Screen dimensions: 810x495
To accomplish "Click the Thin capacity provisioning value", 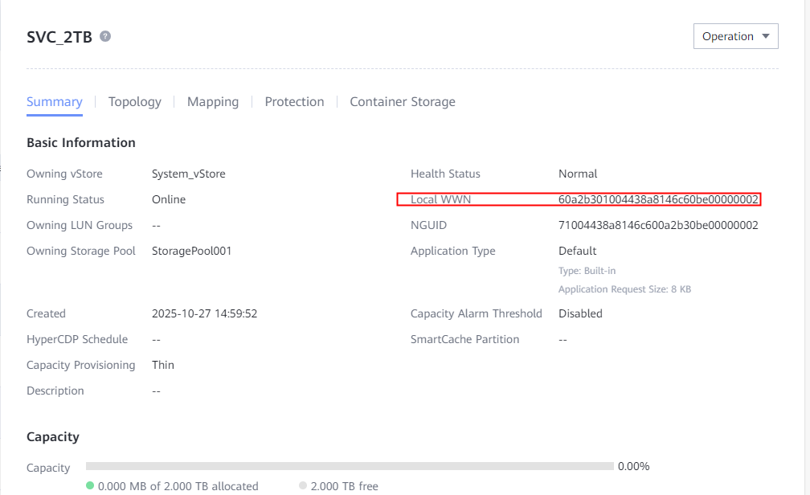I will point(163,365).
